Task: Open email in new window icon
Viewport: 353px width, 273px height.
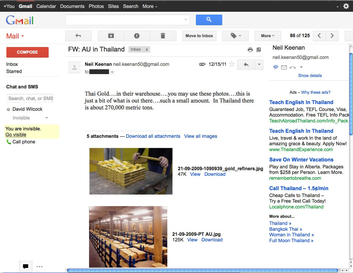Action: pyautogui.click(x=258, y=50)
